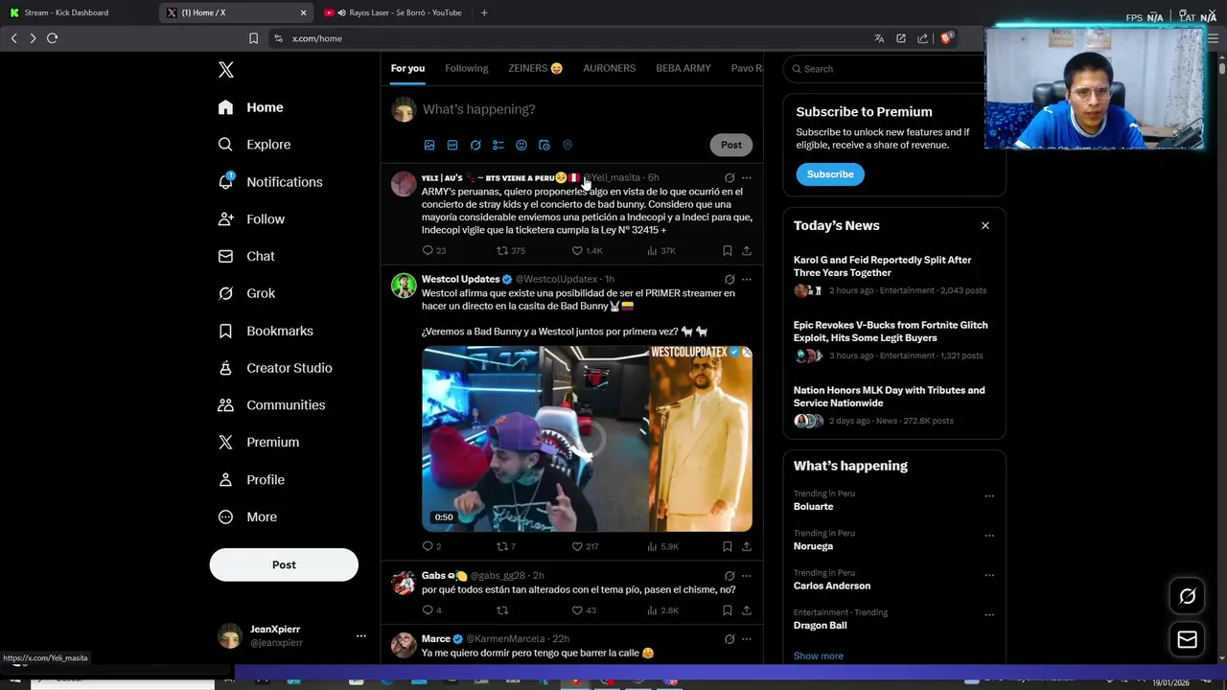The height and width of the screenshot is (690, 1227).
Task: Open JeanXpierr account menu dots
Action: pyautogui.click(x=361, y=636)
